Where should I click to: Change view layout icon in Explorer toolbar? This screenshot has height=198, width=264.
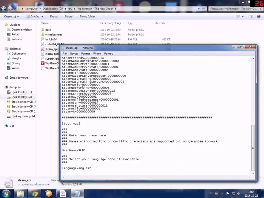[238, 16]
